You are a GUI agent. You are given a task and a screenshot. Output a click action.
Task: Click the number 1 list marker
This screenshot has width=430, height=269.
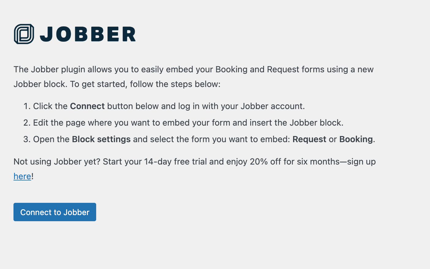pos(27,106)
